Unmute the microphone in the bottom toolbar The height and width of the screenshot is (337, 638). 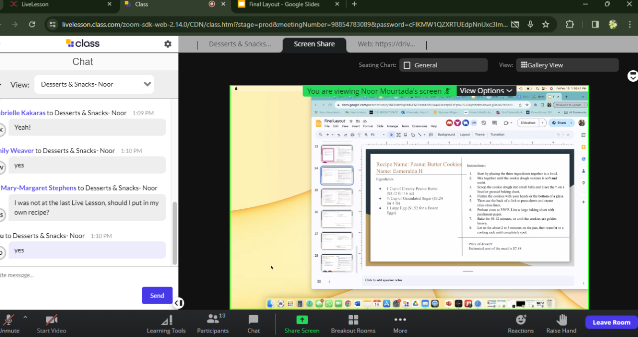(x=9, y=324)
